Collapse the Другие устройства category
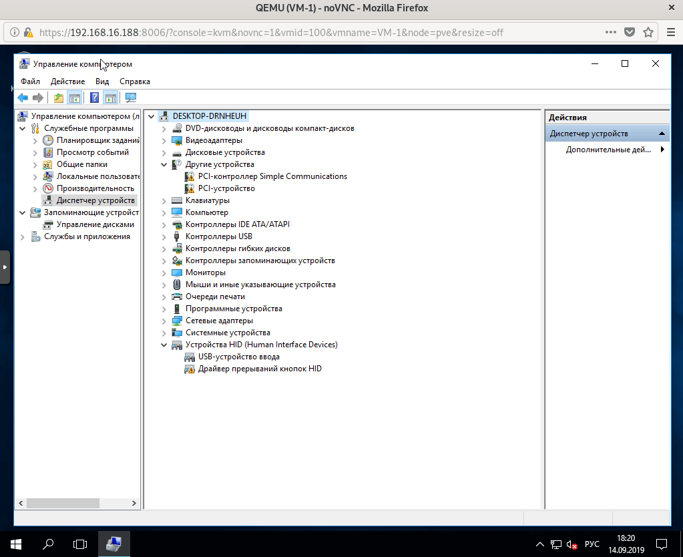 point(164,164)
